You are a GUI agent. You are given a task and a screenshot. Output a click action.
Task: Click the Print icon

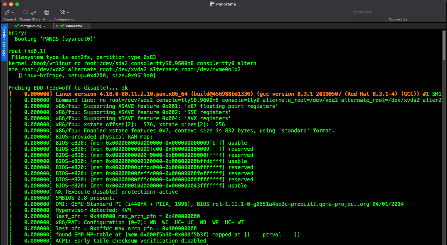tap(47, 12)
